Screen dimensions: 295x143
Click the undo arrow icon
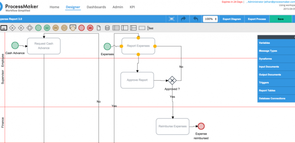coord(195,19)
